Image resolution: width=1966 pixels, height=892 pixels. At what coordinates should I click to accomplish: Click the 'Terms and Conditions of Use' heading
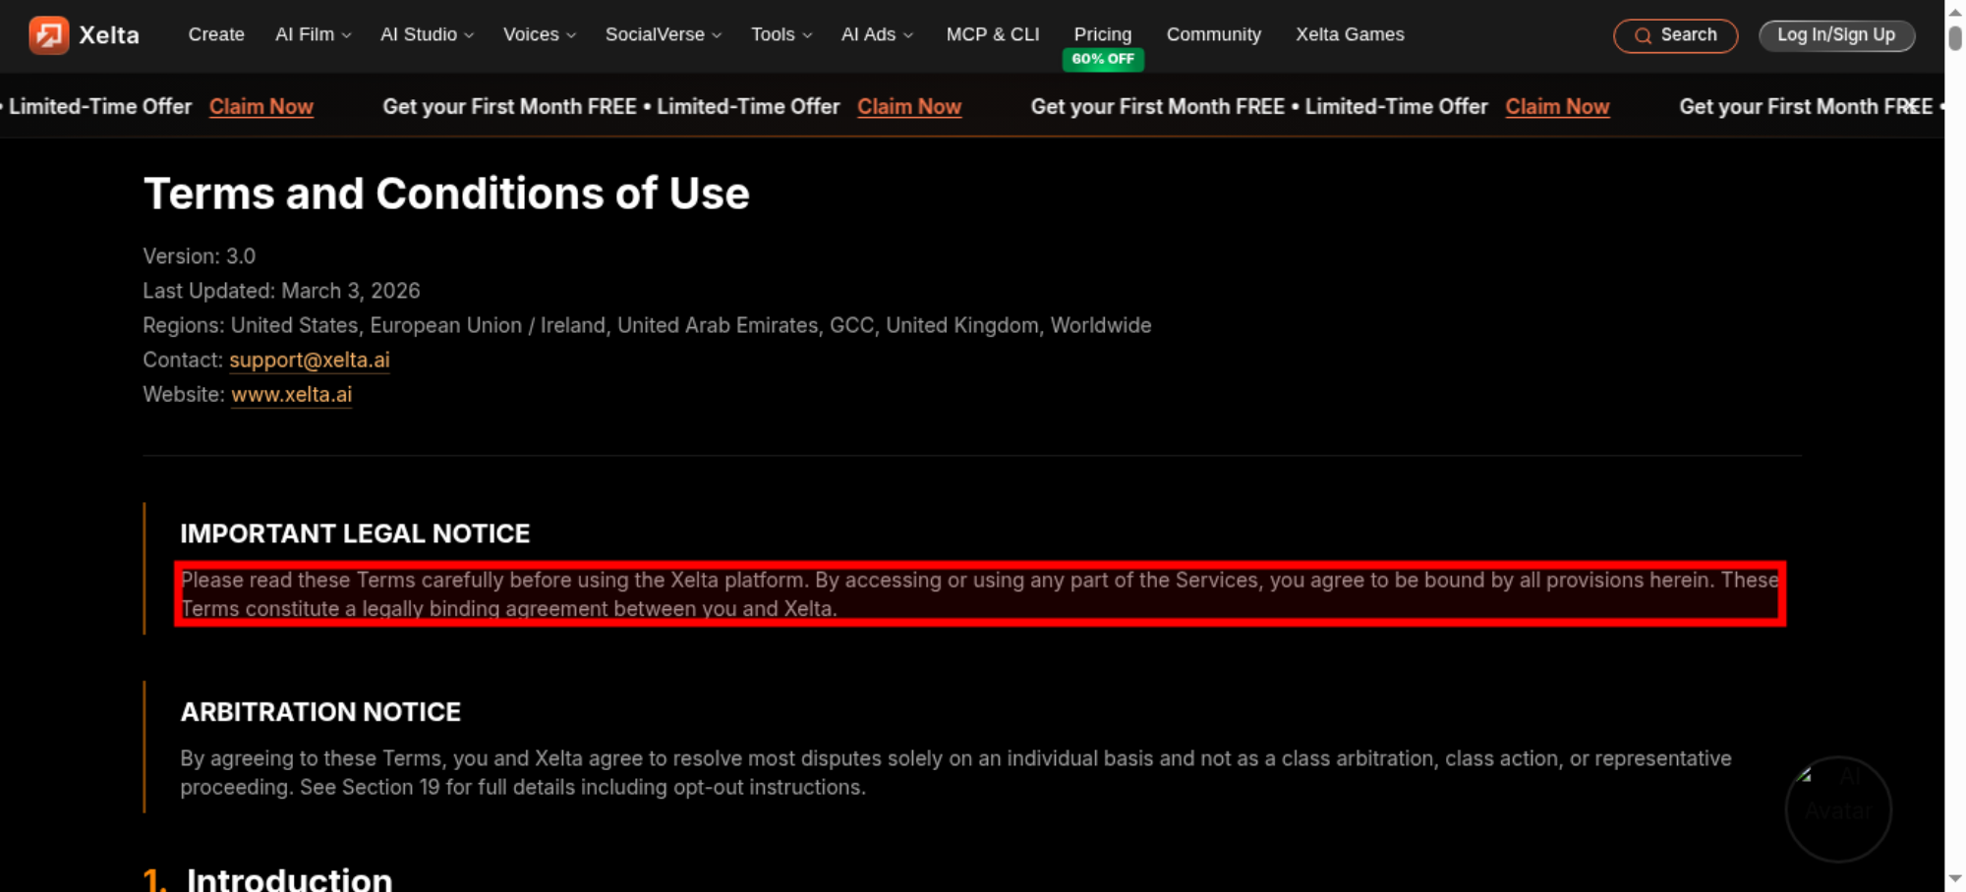click(446, 194)
